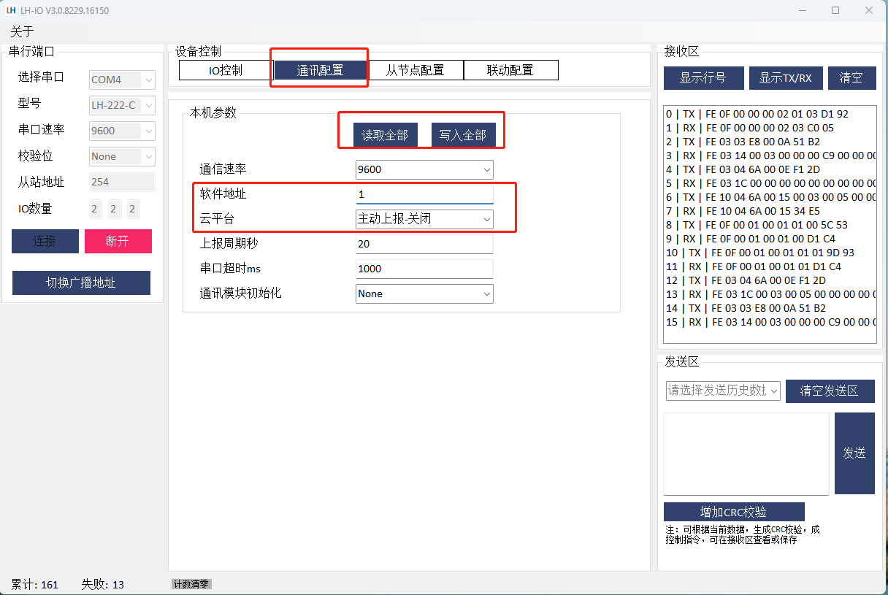The width and height of the screenshot is (888, 595).
Task: Click the LH app icon in title bar
Action: pyautogui.click(x=11, y=10)
